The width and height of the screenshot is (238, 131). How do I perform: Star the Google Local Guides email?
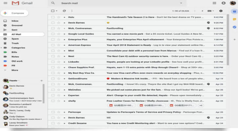pos(58,34)
